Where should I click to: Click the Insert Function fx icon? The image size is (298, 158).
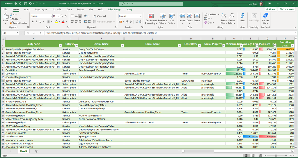pos(41,33)
